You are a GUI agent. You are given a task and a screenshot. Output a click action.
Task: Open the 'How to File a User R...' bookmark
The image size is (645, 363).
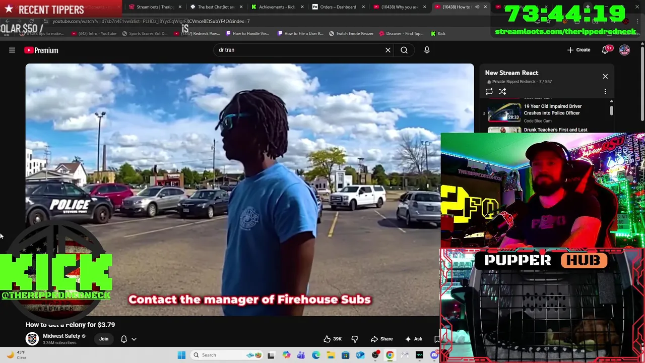point(300,33)
